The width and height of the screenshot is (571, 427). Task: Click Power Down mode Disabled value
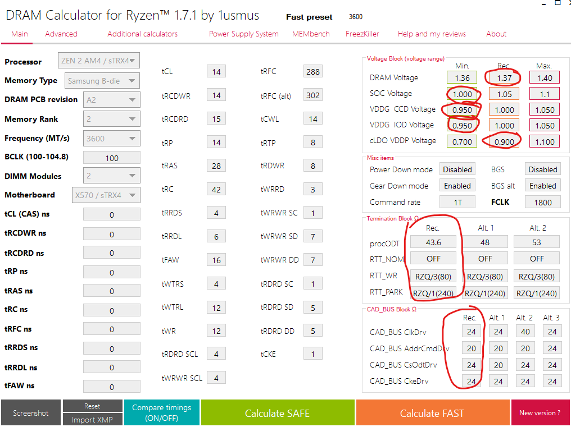click(457, 169)
